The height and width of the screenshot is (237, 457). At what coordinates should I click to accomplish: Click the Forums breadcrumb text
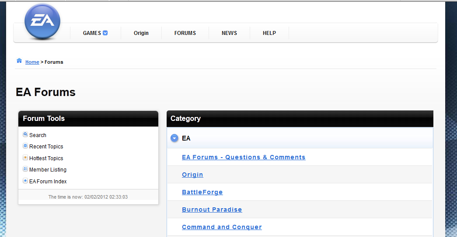(54, 62)
